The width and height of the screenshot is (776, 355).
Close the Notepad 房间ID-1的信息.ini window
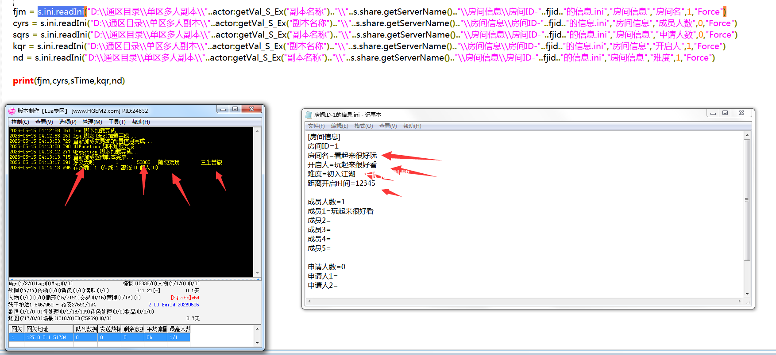point(741,113)
